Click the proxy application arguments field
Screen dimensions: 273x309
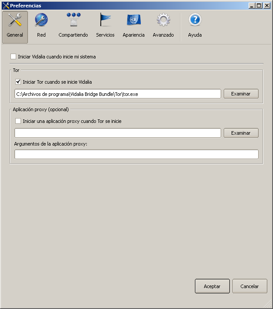point(136,154)
